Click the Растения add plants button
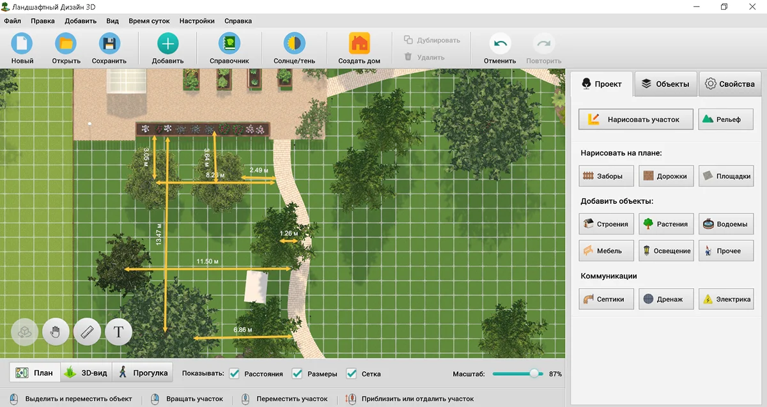Viewport: 767px width, 407px height. click(665, 224)
